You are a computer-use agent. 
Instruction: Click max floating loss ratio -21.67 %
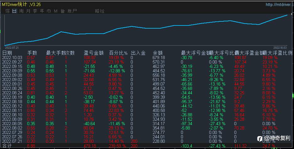pyautogui.click(x=217, y=102)
